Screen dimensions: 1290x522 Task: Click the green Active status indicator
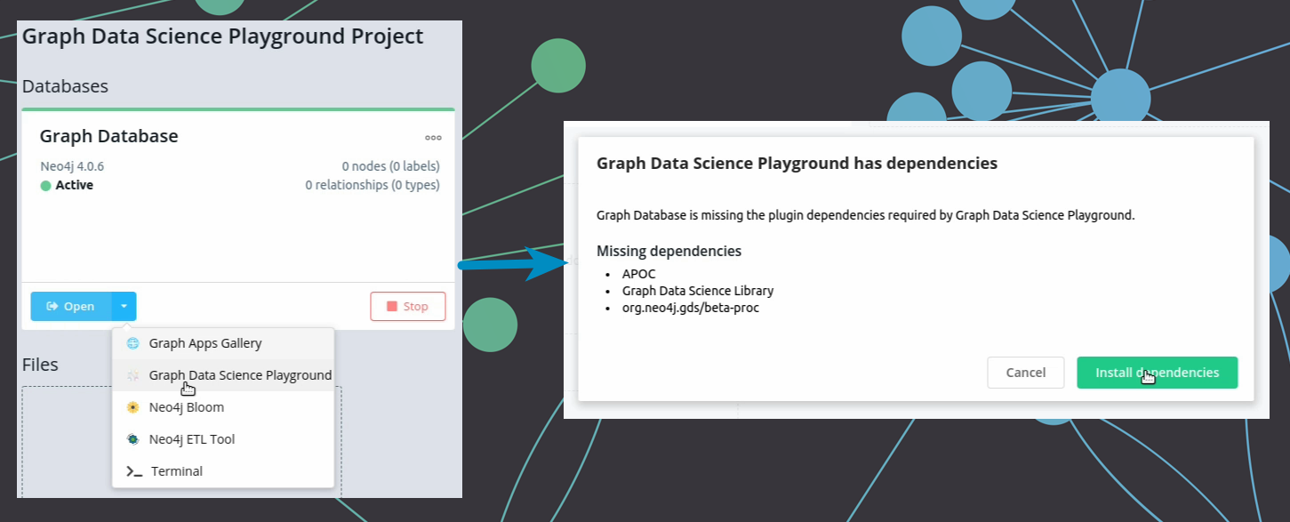coord(46,186)
